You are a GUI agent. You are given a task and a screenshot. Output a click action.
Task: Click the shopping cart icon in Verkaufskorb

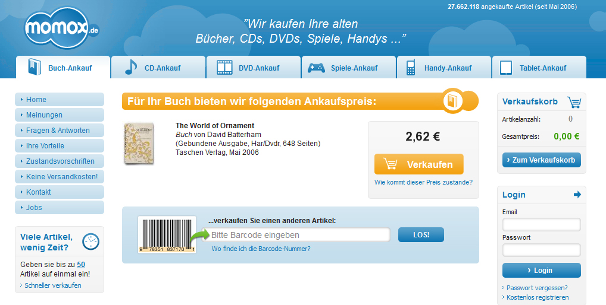click(574, 102)
